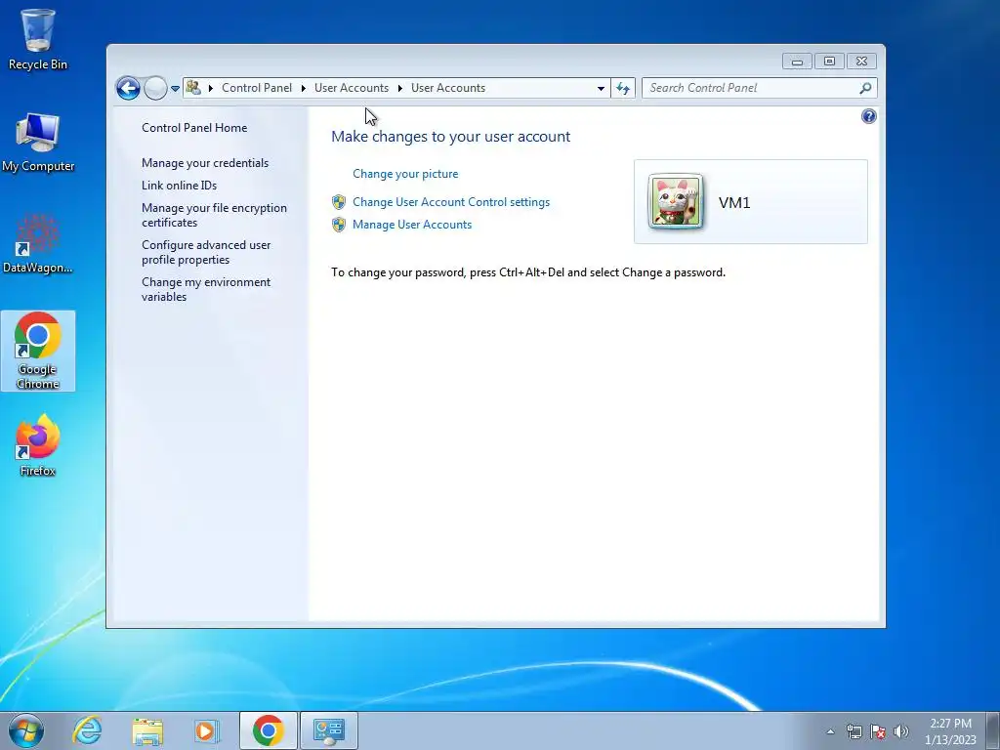Select DataWagon desktop shortcut
1000x750 pixels.
tap(38, 243)
